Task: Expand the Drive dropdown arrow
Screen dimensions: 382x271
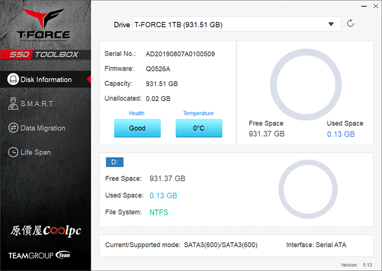Action: click(x=331, y=24)
